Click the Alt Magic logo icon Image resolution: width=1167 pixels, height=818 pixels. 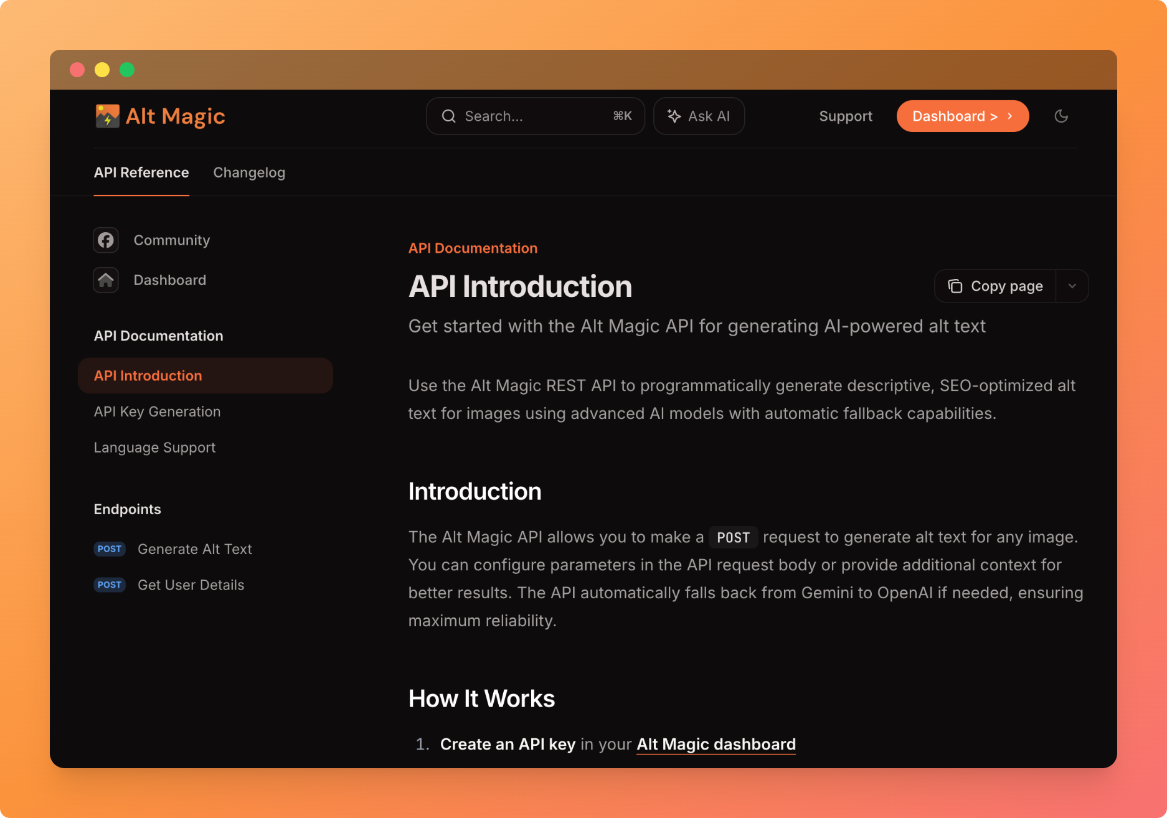[x=107, y=116]
